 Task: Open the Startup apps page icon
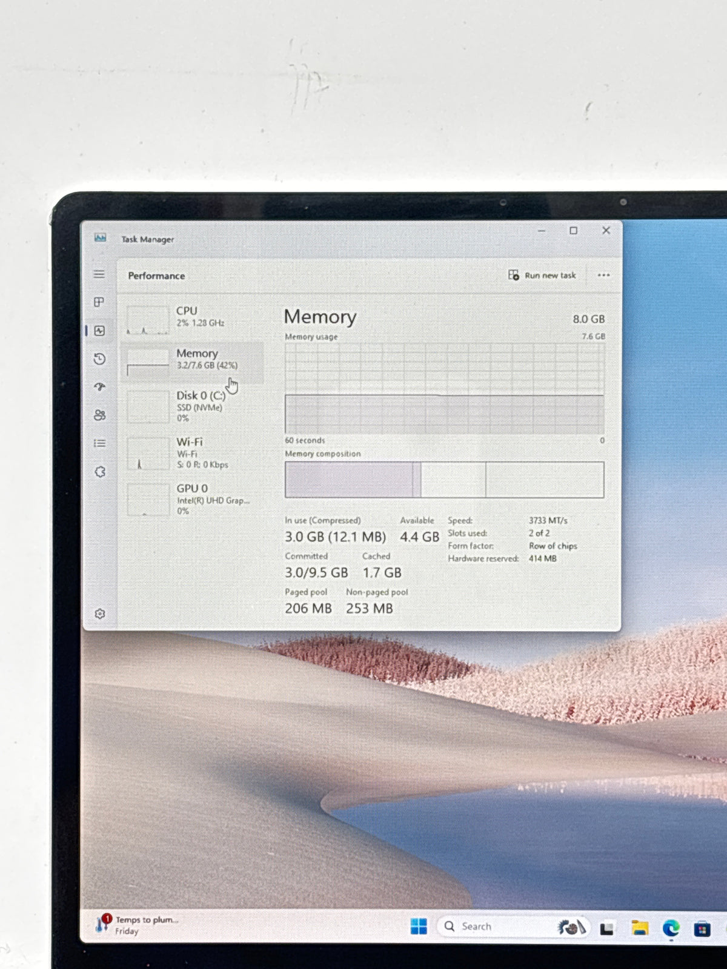coord(100,386)
